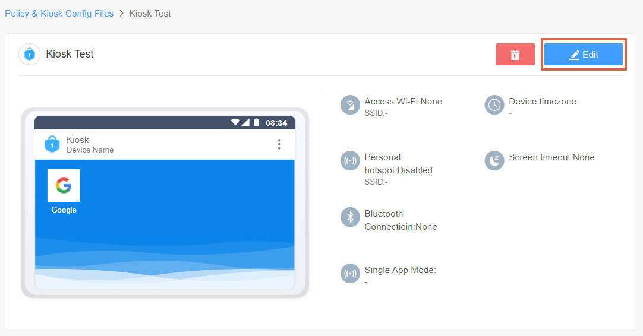Viewport: 643px width, 336px height.
Task: Click the Kiosk title in preview header
Action: [77, 140]
